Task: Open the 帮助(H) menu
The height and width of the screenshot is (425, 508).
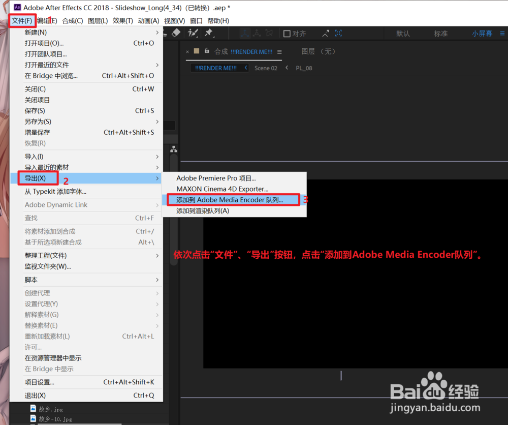Action: tap(218, 21)
